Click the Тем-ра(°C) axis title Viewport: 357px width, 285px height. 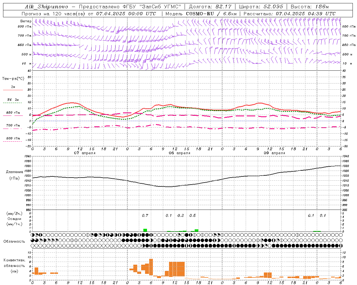[13, 79]
